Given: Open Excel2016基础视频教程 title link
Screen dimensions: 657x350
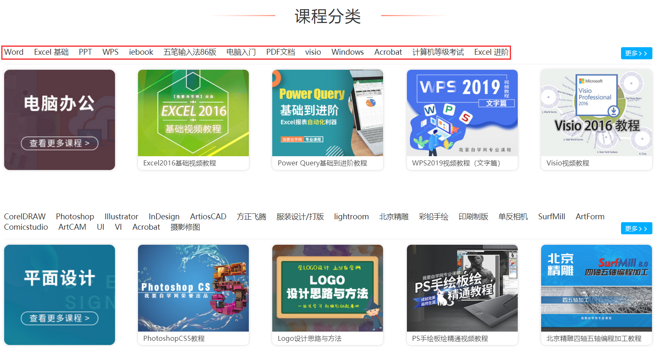Looking at the screenshot, I should point(180,163).
